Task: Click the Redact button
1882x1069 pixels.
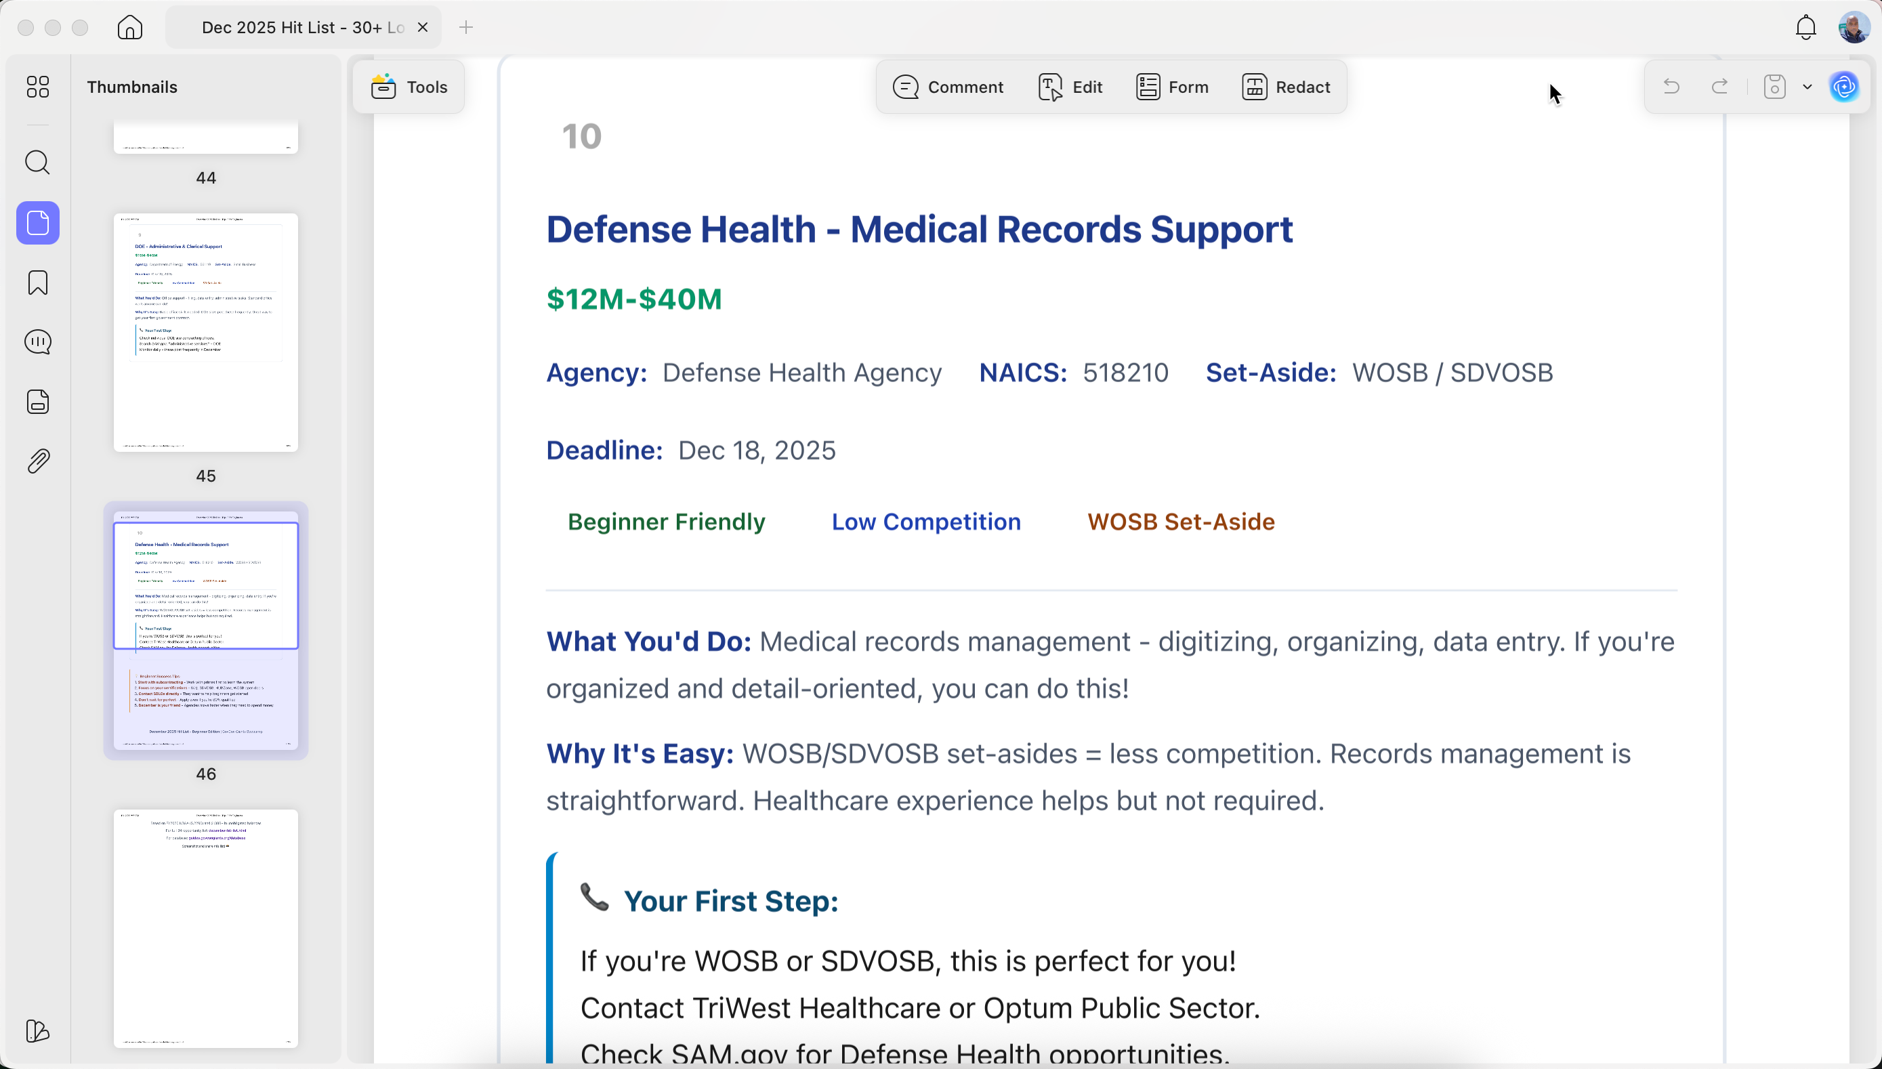Action: (x=1285, y=87)
